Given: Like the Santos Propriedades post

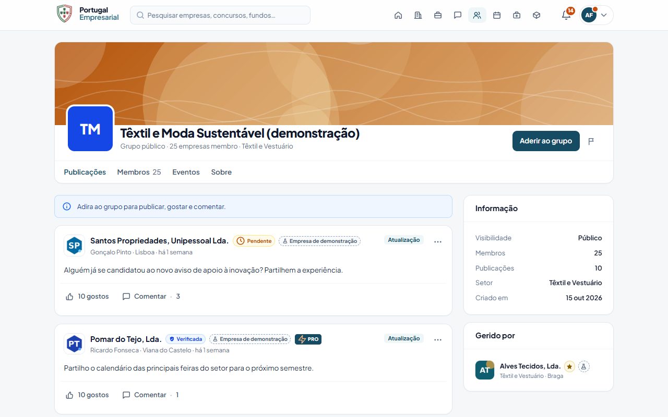Looking at the screenshot, I should [87, 297].
